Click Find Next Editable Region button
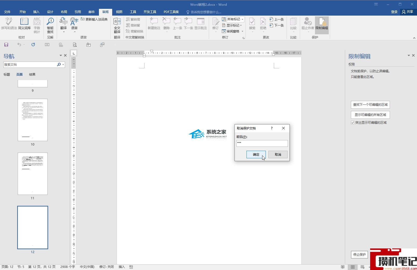The image size is (417, 270). [x=370, y=105]
